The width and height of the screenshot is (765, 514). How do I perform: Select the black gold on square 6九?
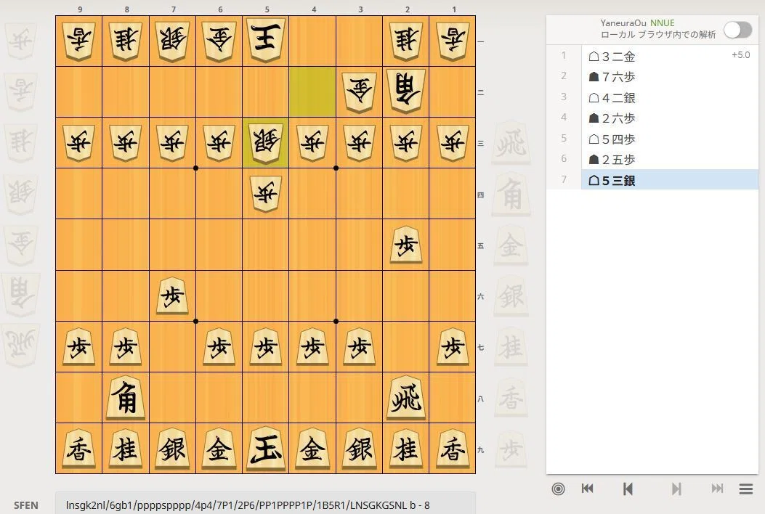[x=219, y=449]
